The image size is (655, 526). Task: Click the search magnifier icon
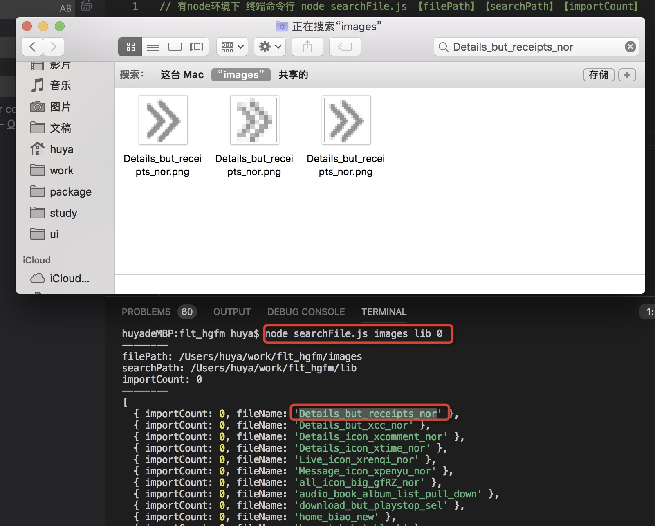click(x=444, y=47)
